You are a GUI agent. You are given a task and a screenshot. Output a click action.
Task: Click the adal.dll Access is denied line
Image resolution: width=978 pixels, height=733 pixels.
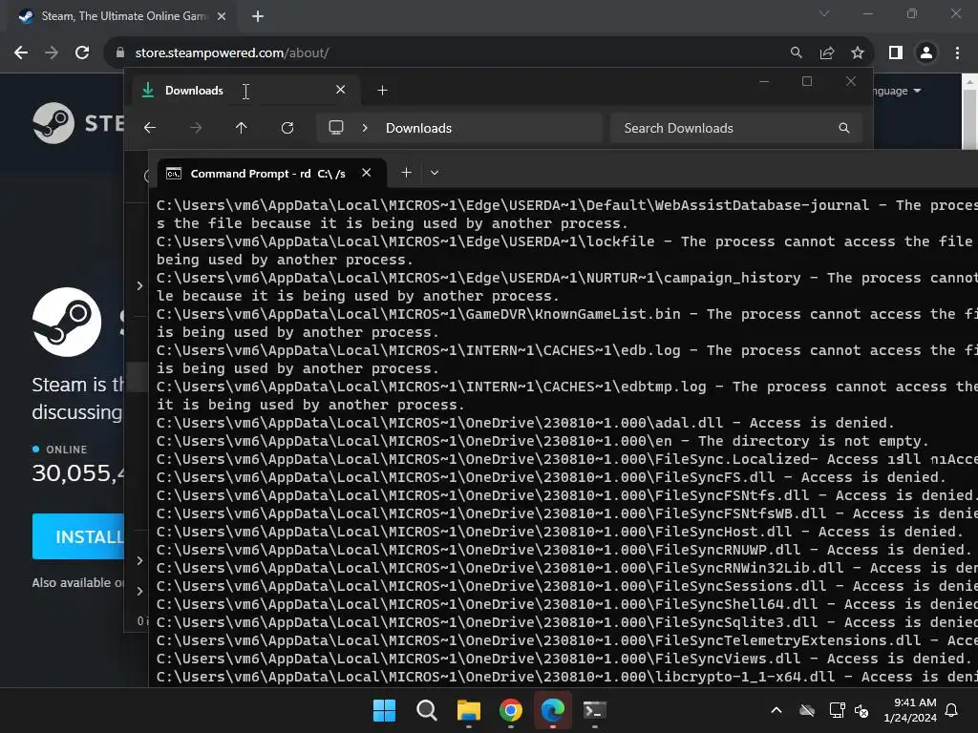[525, 423]
